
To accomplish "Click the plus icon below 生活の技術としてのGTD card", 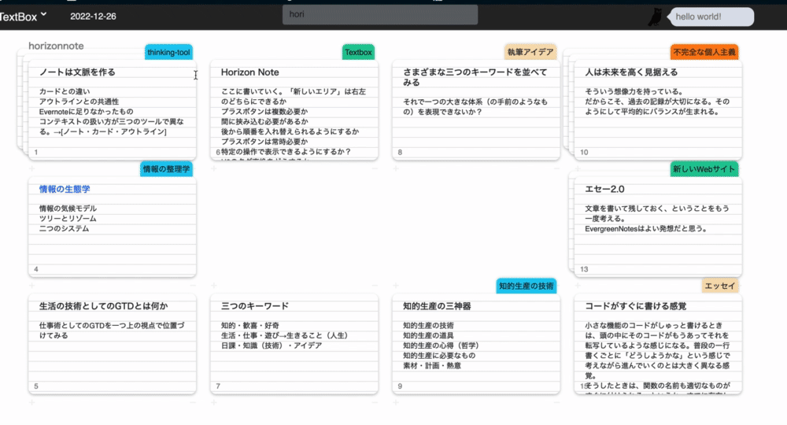I will pos(32,402).
